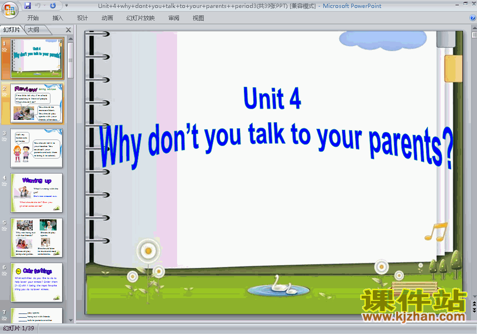This screenshot has width=477, height=334.
Task: Select slide 7 thumbnail play sports
Action: point(36,315)
